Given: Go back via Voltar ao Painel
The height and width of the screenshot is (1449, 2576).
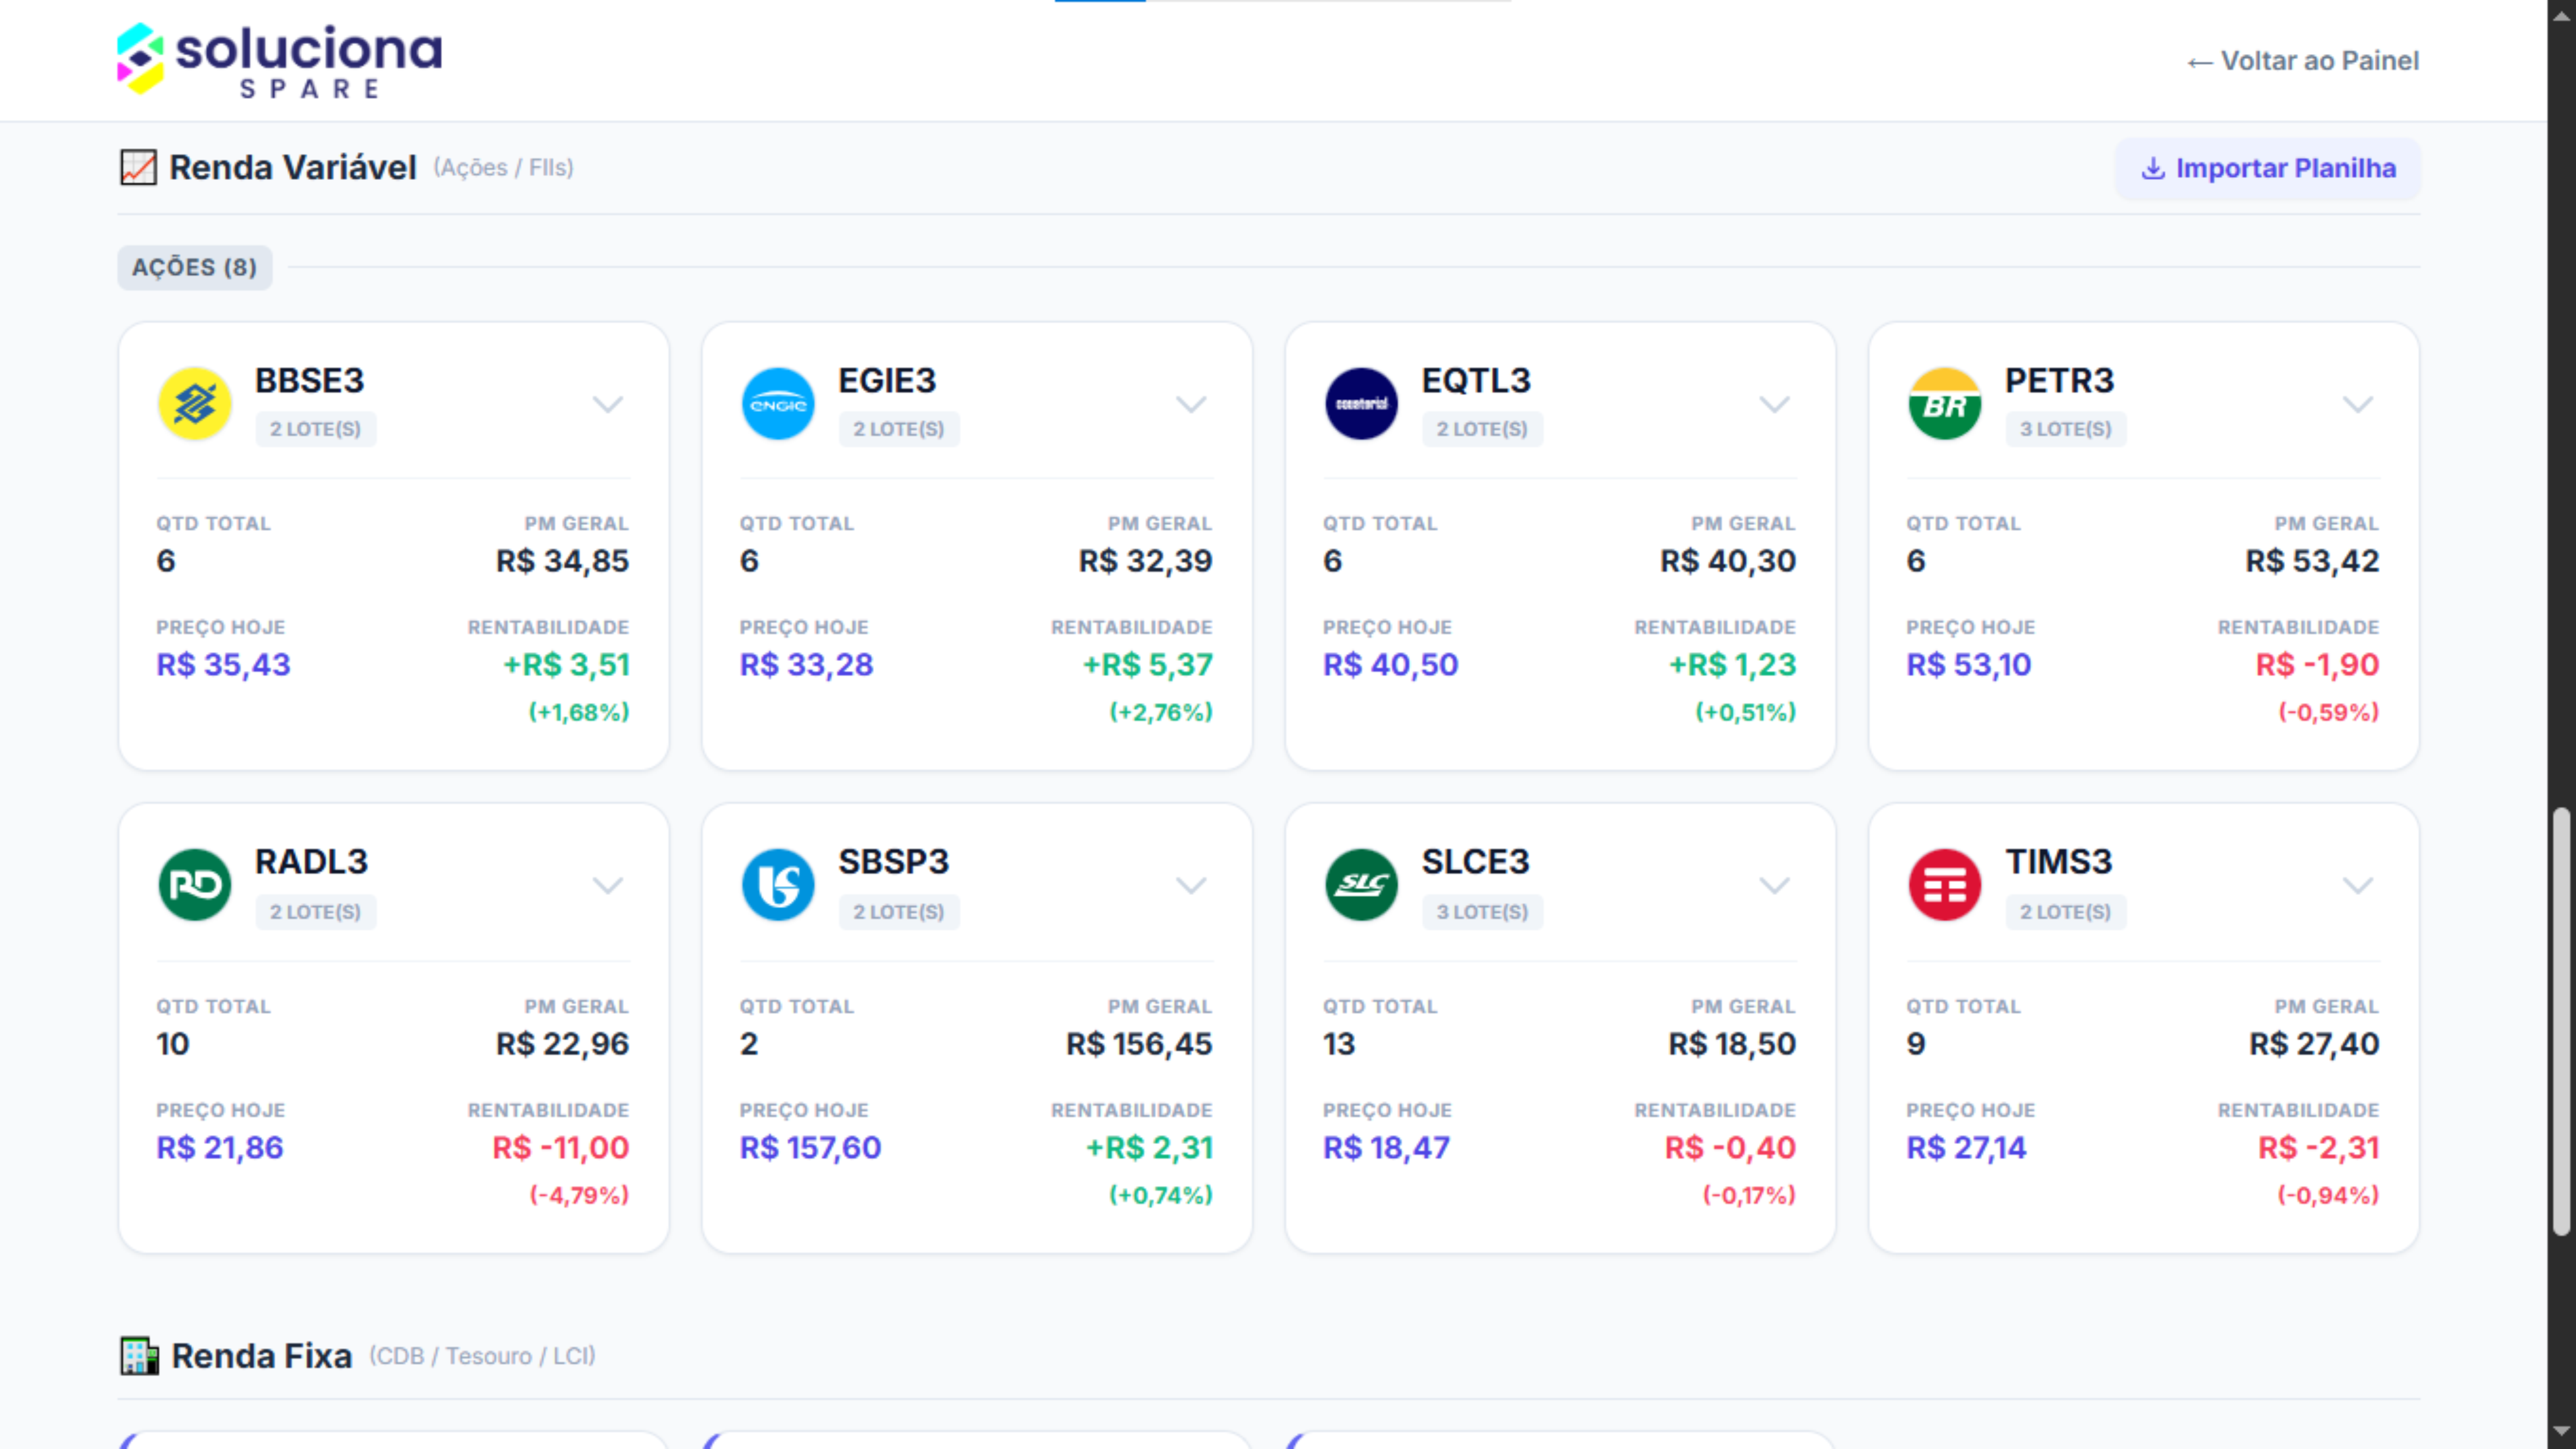Looking at the screenshot, I should click(2303, 61).
